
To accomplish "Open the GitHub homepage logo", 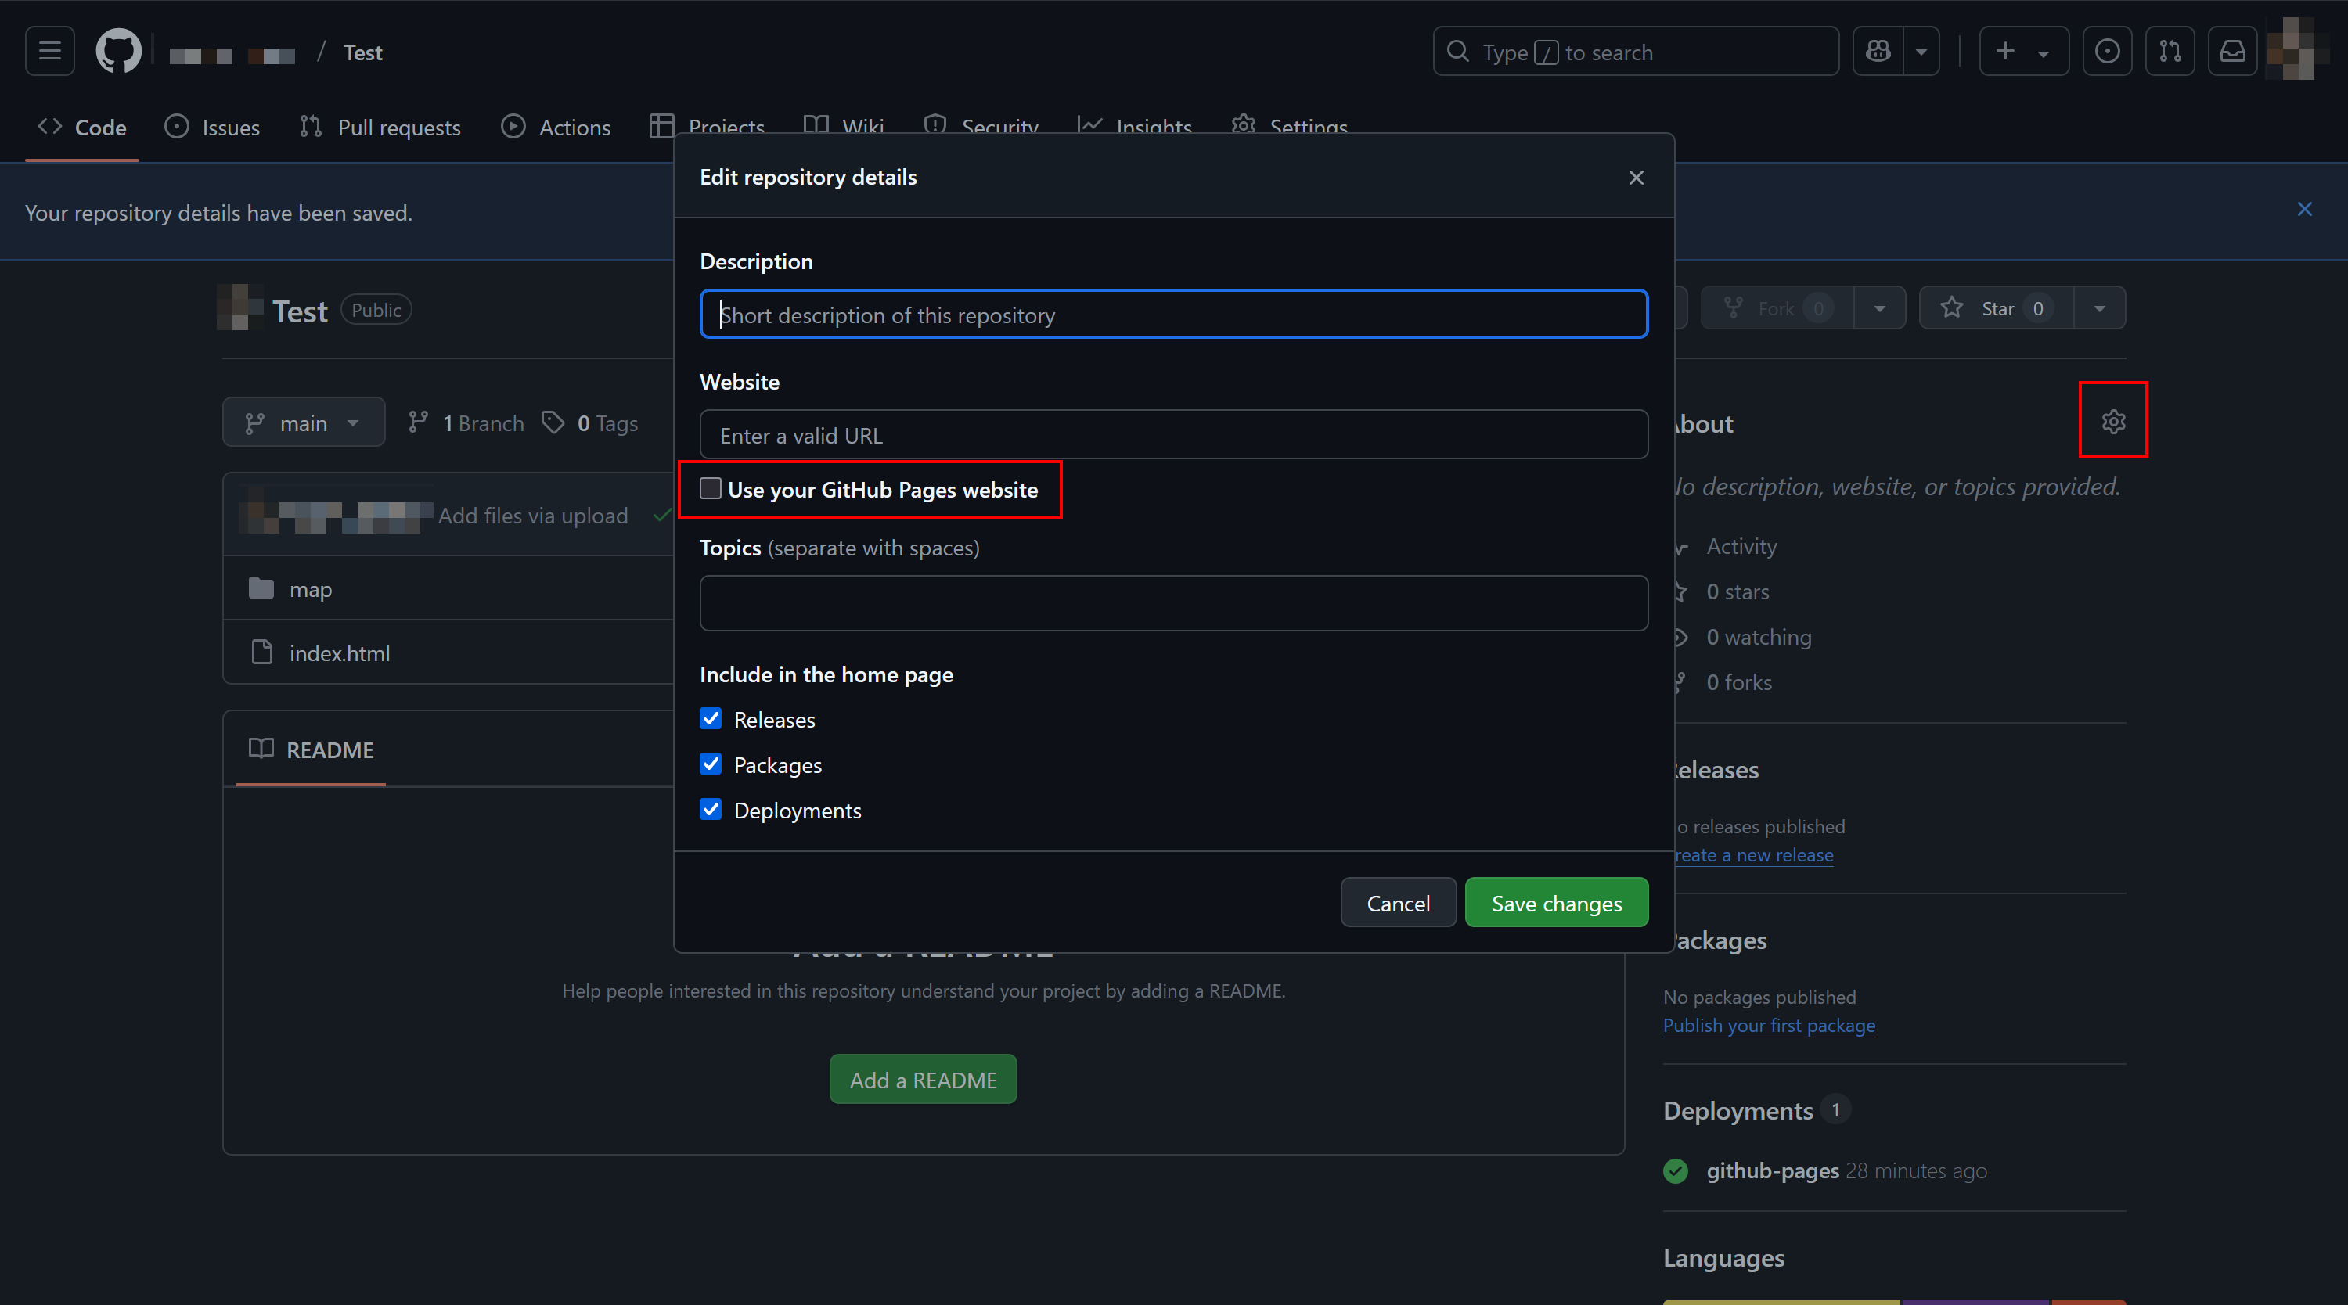I will 118,51.
